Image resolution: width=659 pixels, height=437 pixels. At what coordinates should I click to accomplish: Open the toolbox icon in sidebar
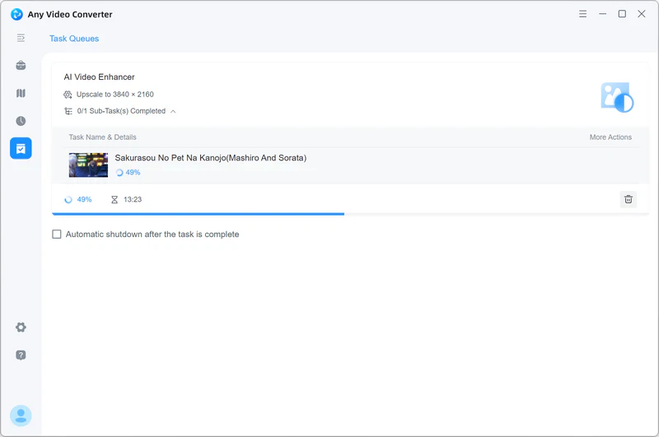pyautogui.click(x=21, y=66)
